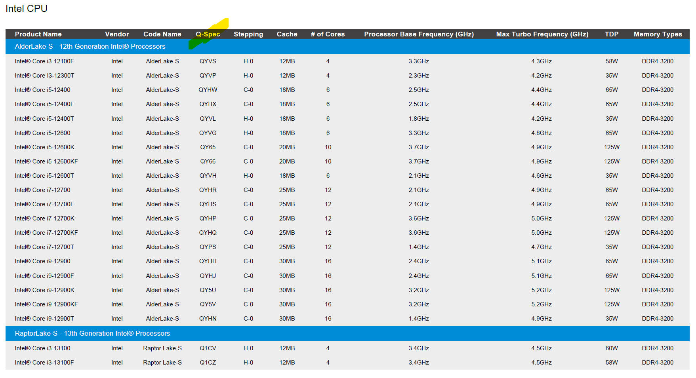The height and width of the screenshot is (378, 696).
Task: Click the Product Name column header
Action: pos(38,34)
